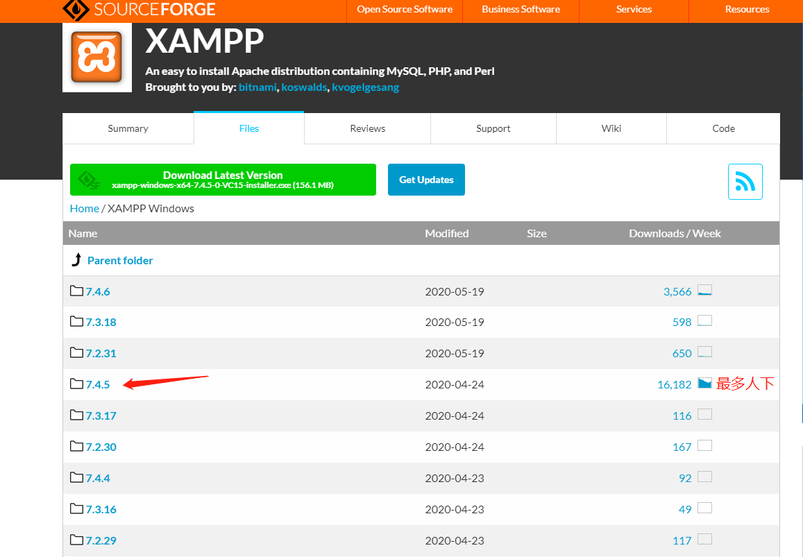The height and width of the screenshot is (557, 803).
Task: Open the bitnami profile link
Action: (257, 87)
